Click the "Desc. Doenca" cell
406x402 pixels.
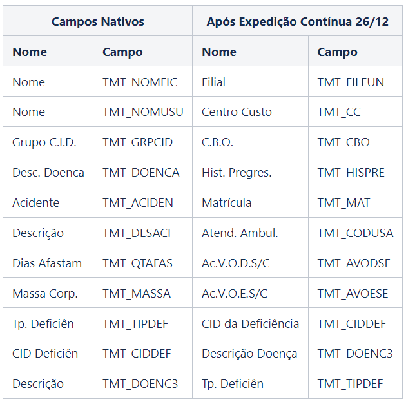pos(48,173)
